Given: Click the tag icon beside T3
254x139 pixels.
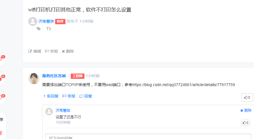Looking at the screenshot, I should pos(39,29).
